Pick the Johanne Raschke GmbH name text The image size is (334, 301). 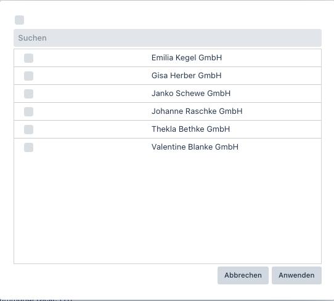[197, 111]
